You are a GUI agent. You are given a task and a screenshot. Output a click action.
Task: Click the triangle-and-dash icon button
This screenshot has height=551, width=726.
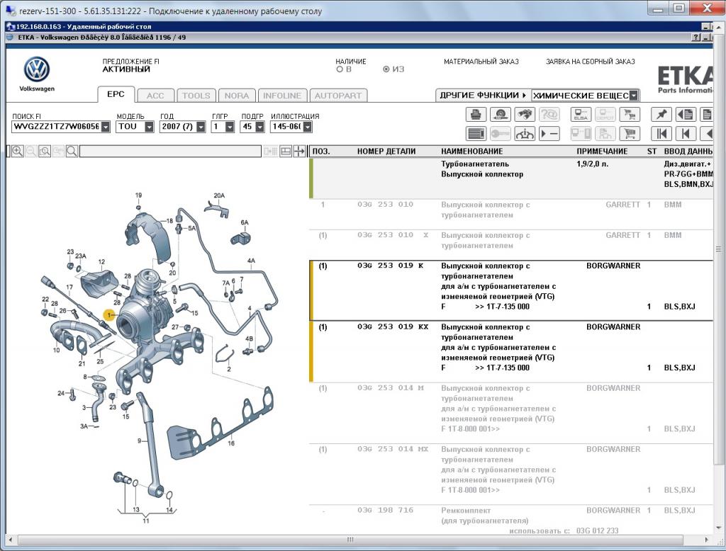tap(549, 134)
